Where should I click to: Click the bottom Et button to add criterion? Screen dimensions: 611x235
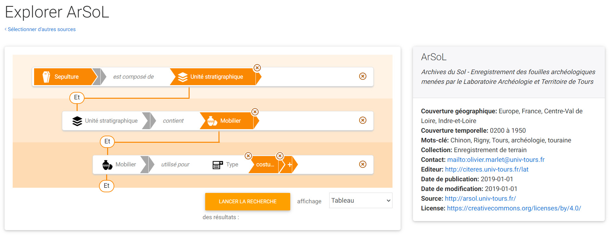point(106,186)
